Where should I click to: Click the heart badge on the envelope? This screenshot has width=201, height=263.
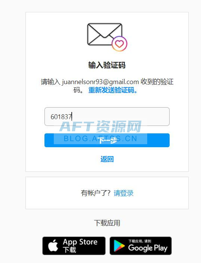tap(120, 44)
